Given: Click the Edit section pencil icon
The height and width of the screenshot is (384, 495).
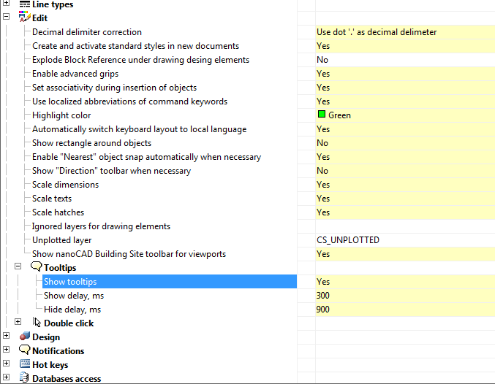Looking at the screenshot, I should [24, 18].
